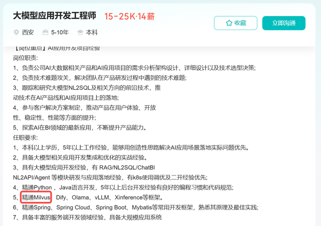Click the 任职要求 heading

(26, 138)
